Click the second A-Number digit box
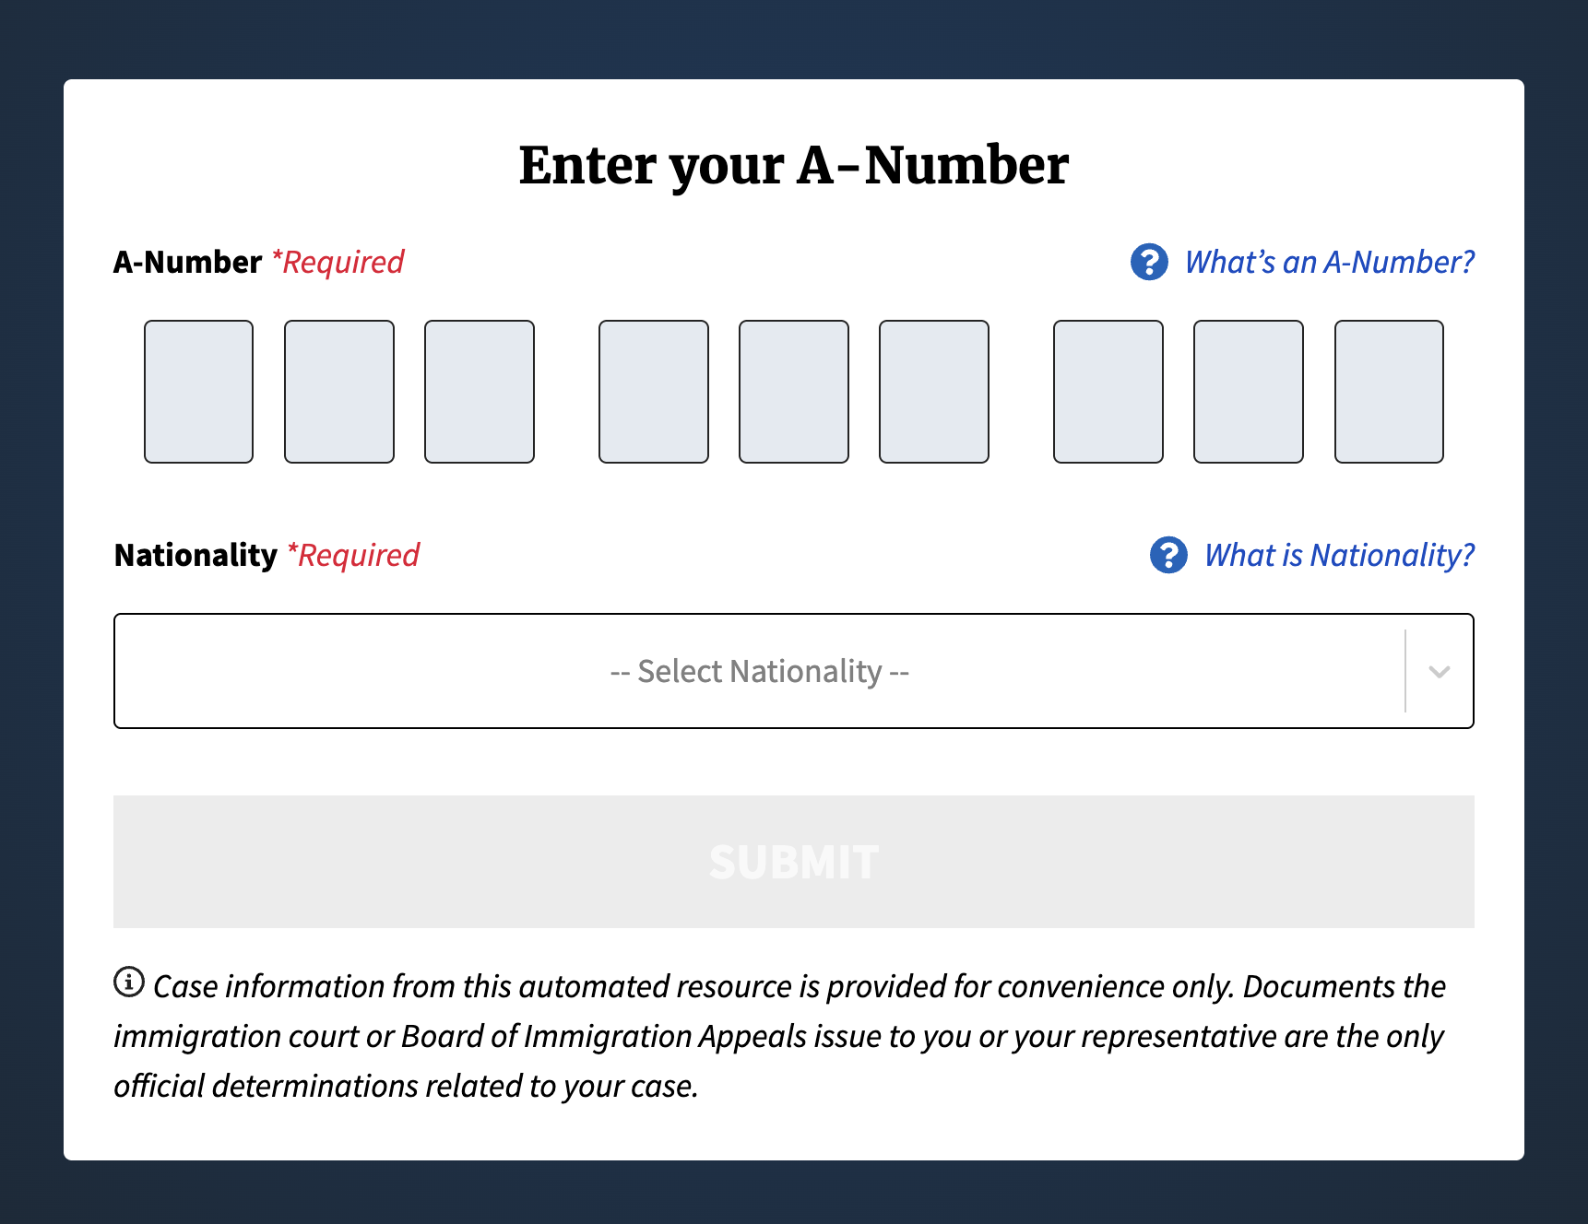Viewport: 1588px width, 1224px height. (x=338, y=391)
